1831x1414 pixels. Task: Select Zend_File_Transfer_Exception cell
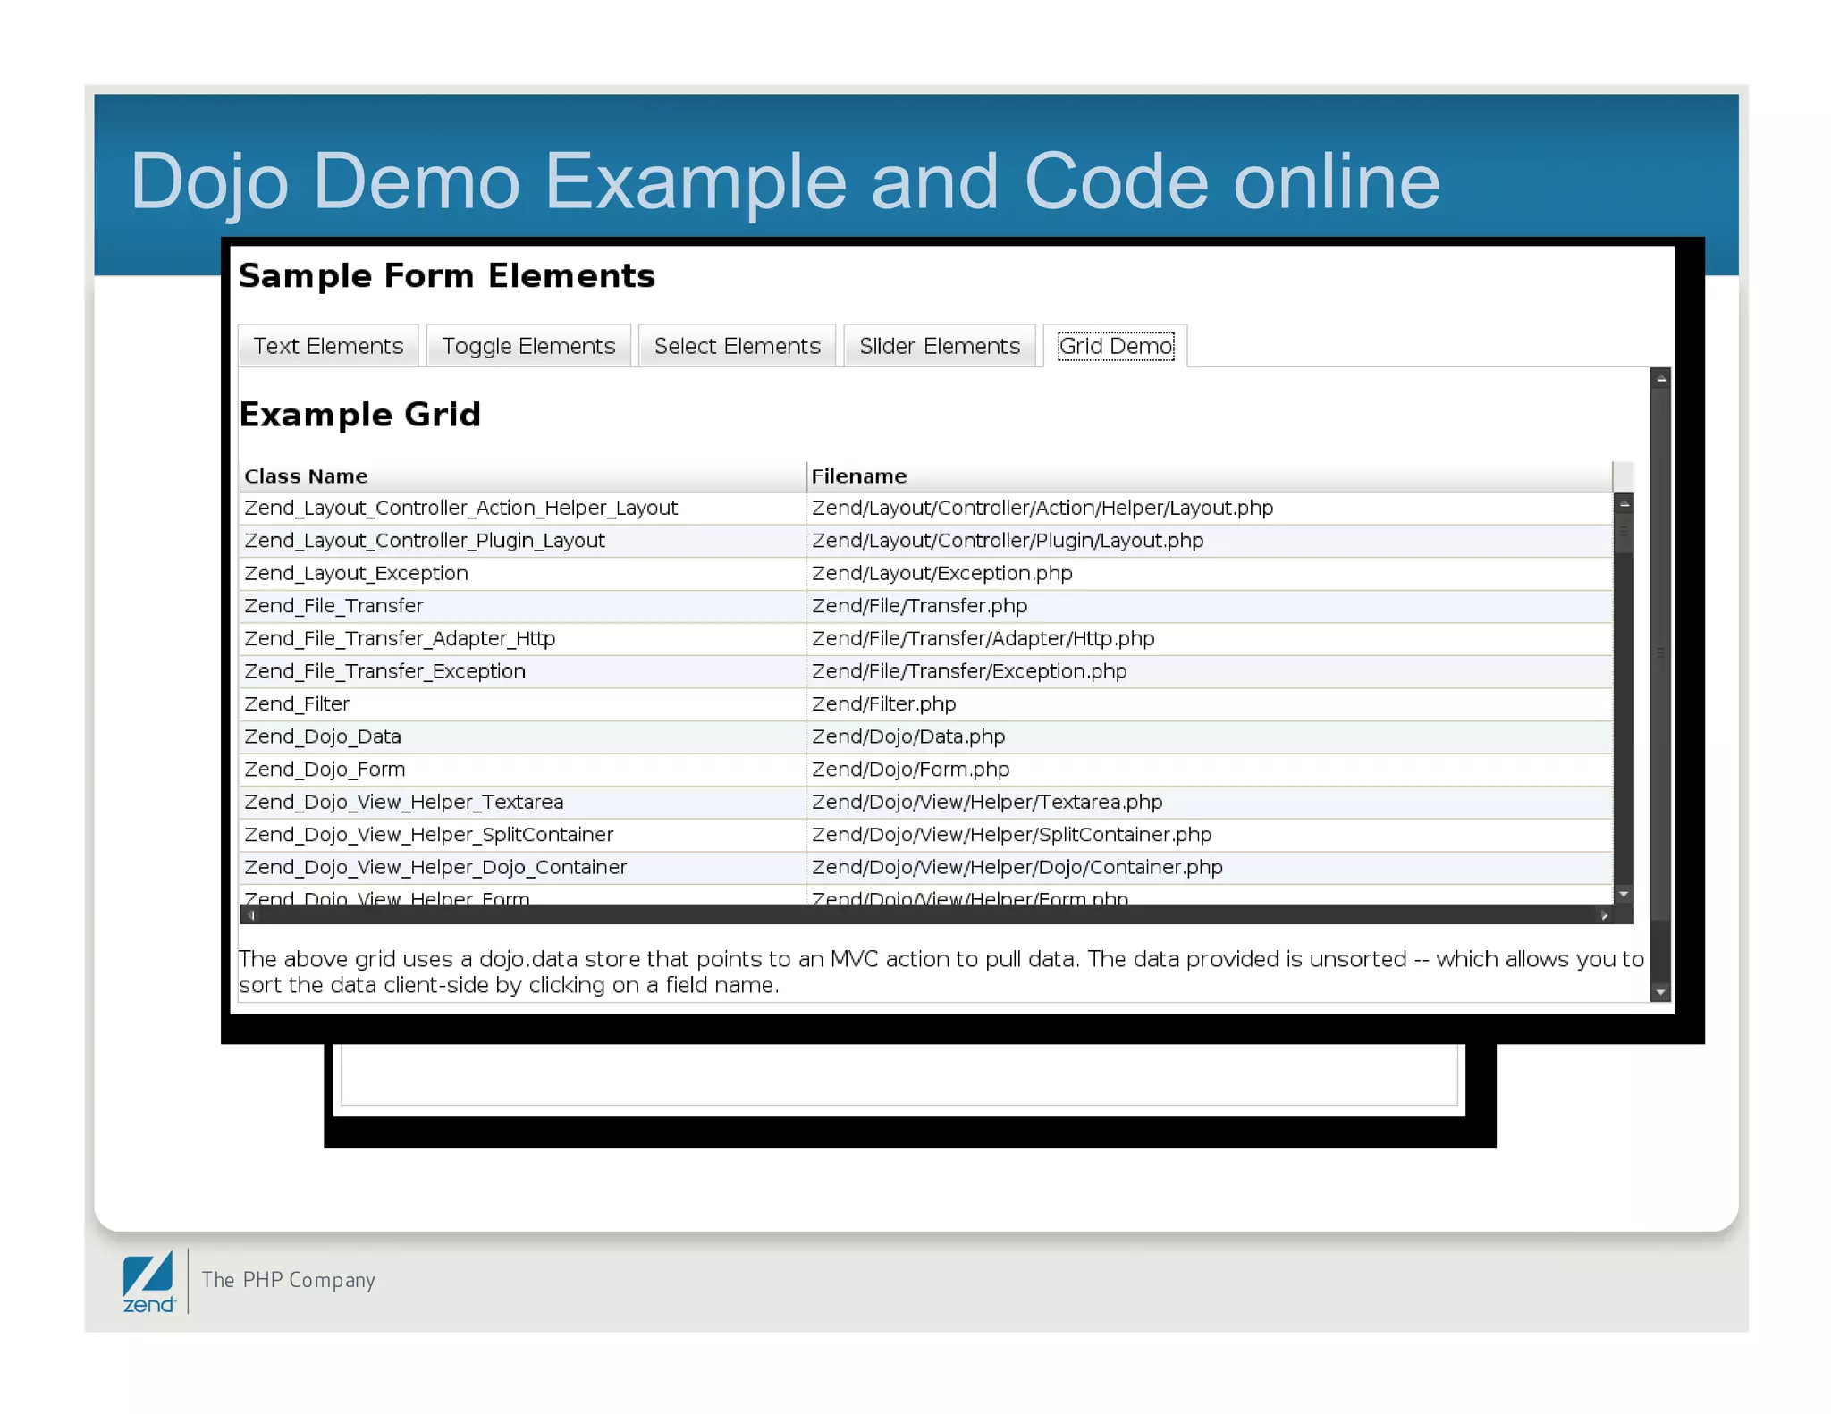pos(523,671)
